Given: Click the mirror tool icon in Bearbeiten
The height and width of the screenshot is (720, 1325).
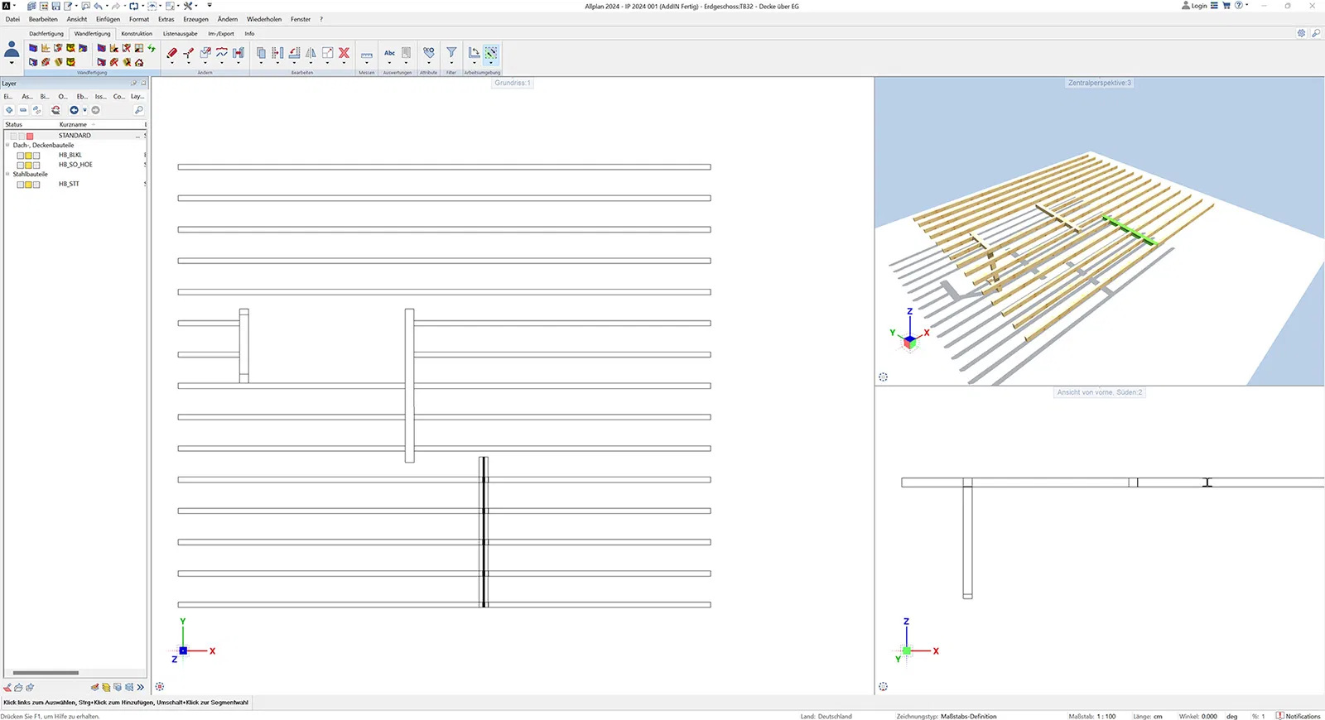Looking at the screenshot, I should (x=311, y=53).
